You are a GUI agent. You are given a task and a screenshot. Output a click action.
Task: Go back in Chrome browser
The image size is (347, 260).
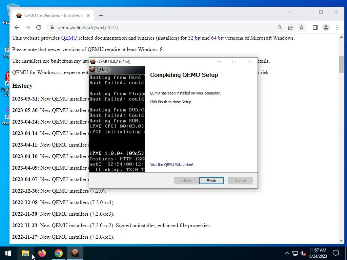point(17,27)
